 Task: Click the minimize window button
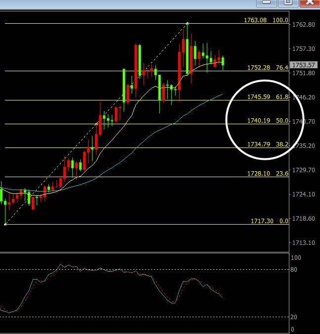pyautogui.click(x=267, y=3)
